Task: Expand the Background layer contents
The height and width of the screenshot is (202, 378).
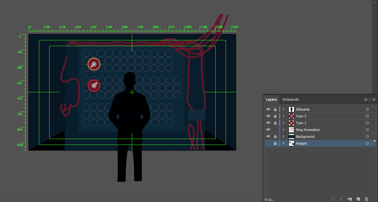Action: pyautogui.click(x=283, y=136)
